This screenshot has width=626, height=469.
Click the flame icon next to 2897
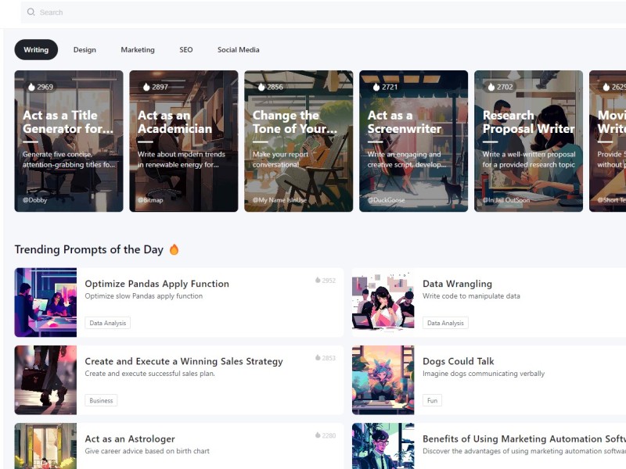tap(146, 87)
